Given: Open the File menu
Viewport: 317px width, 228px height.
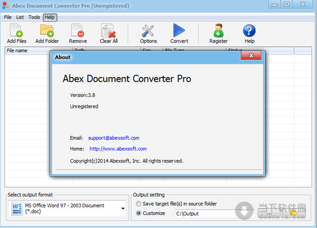Looking at the screenshot, I should tap(8, 17).
